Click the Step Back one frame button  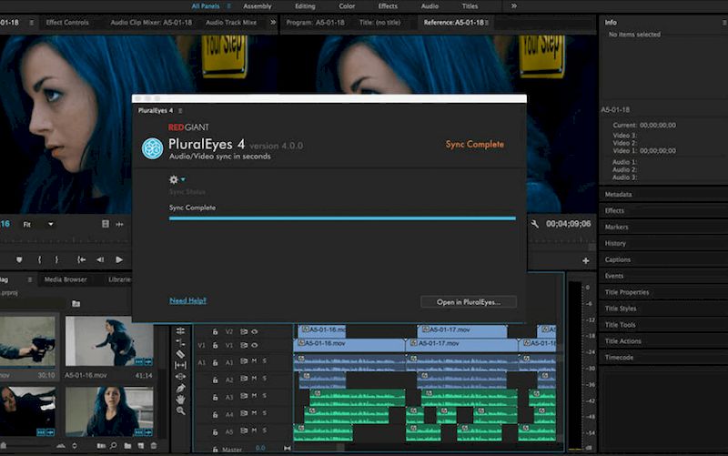(100, 260)
